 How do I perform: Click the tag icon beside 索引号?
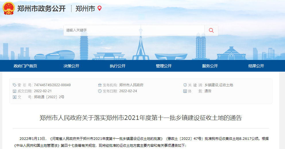click(x=15, y=85)
